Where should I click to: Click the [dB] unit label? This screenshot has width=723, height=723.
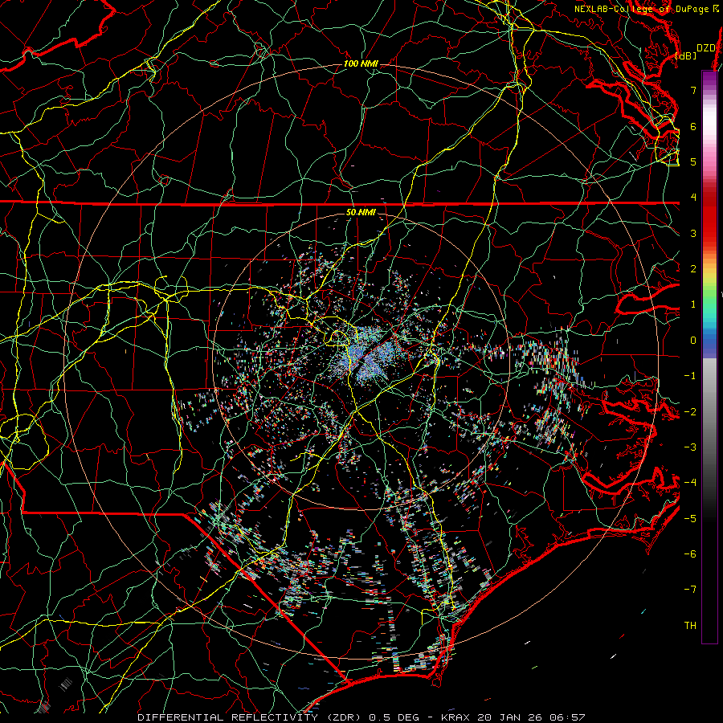(x=686, y=56)
